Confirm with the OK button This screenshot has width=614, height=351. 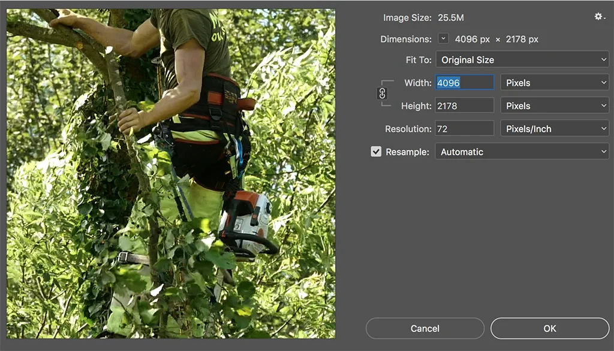click(x=550, y=328)
